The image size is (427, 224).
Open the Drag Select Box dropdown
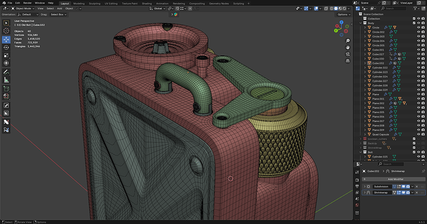pyautogui.click(x=58, y=14)
